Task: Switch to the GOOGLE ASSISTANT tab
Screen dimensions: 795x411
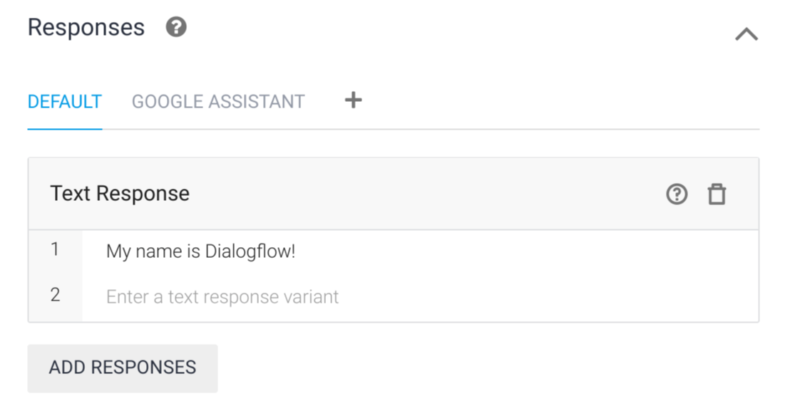Action: point(217,101)
